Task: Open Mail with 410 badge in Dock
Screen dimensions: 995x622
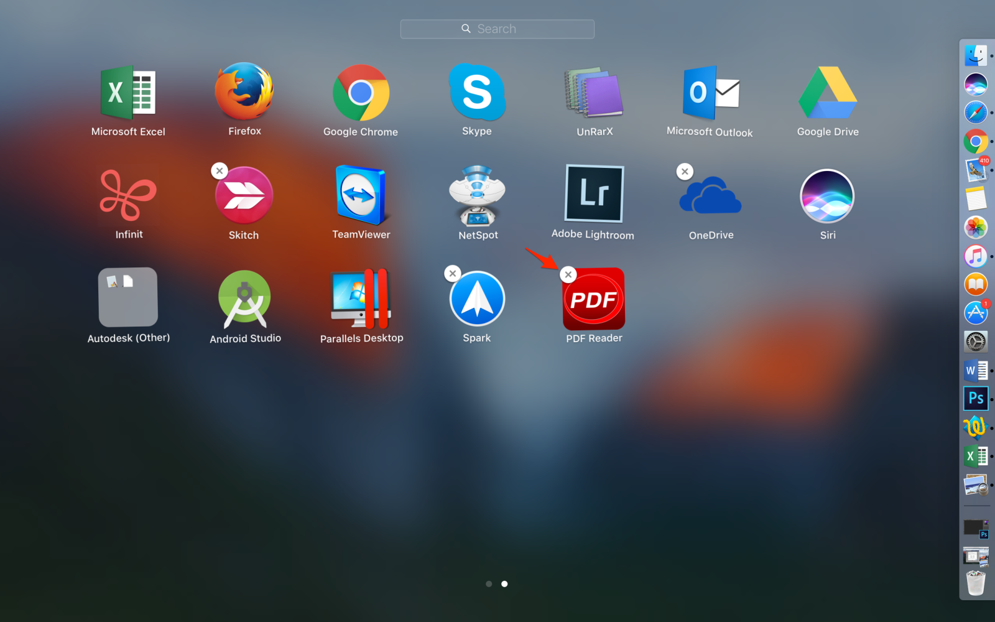Action: [x=976, y=170]
